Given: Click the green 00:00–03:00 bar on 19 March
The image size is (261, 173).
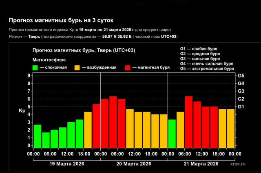Looking at the screenshot, I should [x=38, y=136].
